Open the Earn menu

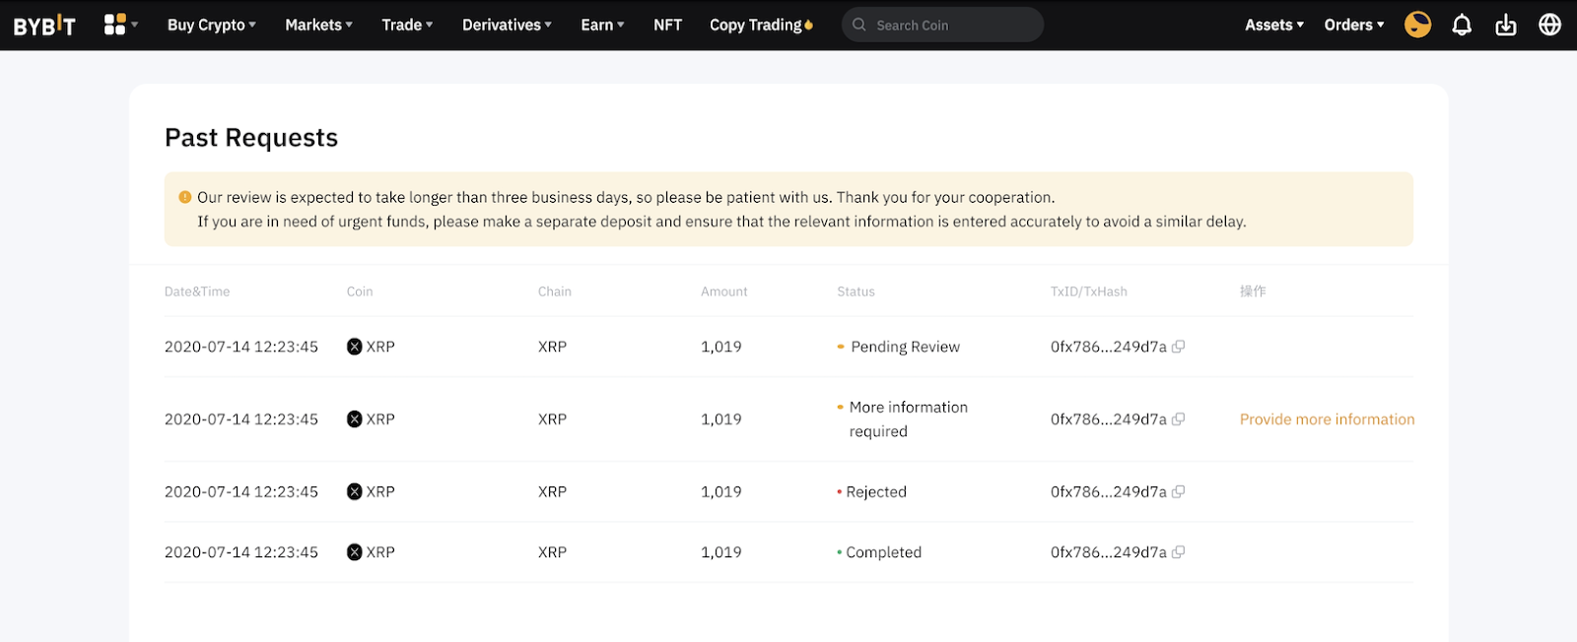[x=601, y=25]
